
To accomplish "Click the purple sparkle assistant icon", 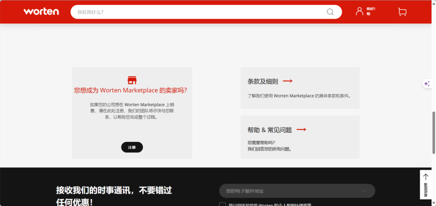I will coord(427,84).
